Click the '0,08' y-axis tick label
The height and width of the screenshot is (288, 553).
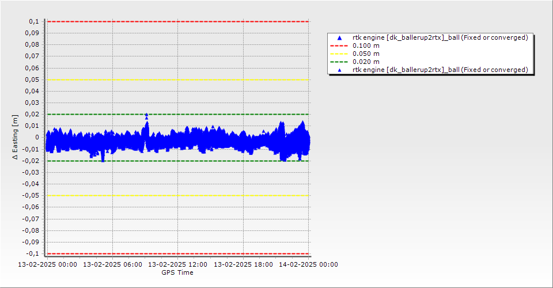click(x=32, y=45)
